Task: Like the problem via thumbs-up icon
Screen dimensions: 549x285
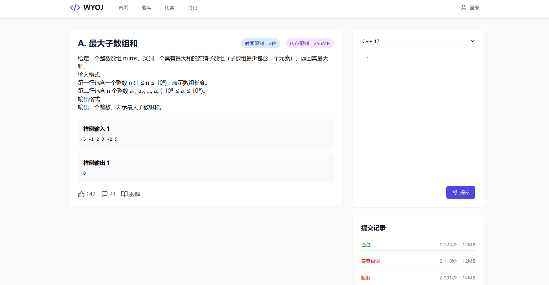Action: tap(81, 194)
